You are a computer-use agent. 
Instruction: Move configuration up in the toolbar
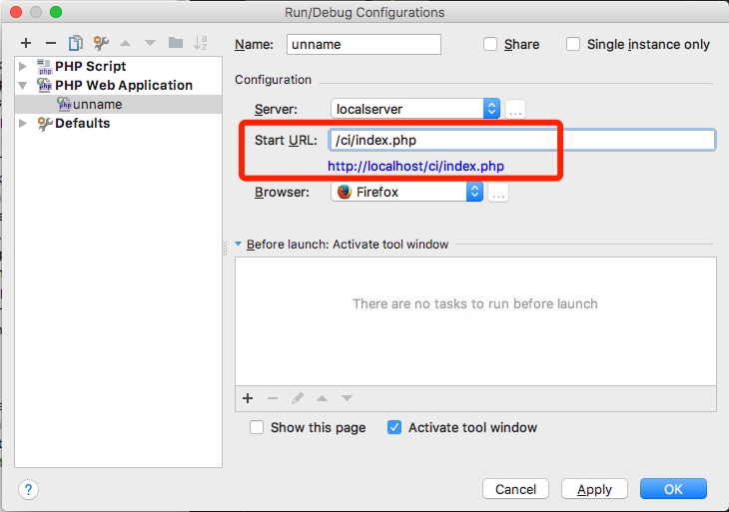pos(126,43)
